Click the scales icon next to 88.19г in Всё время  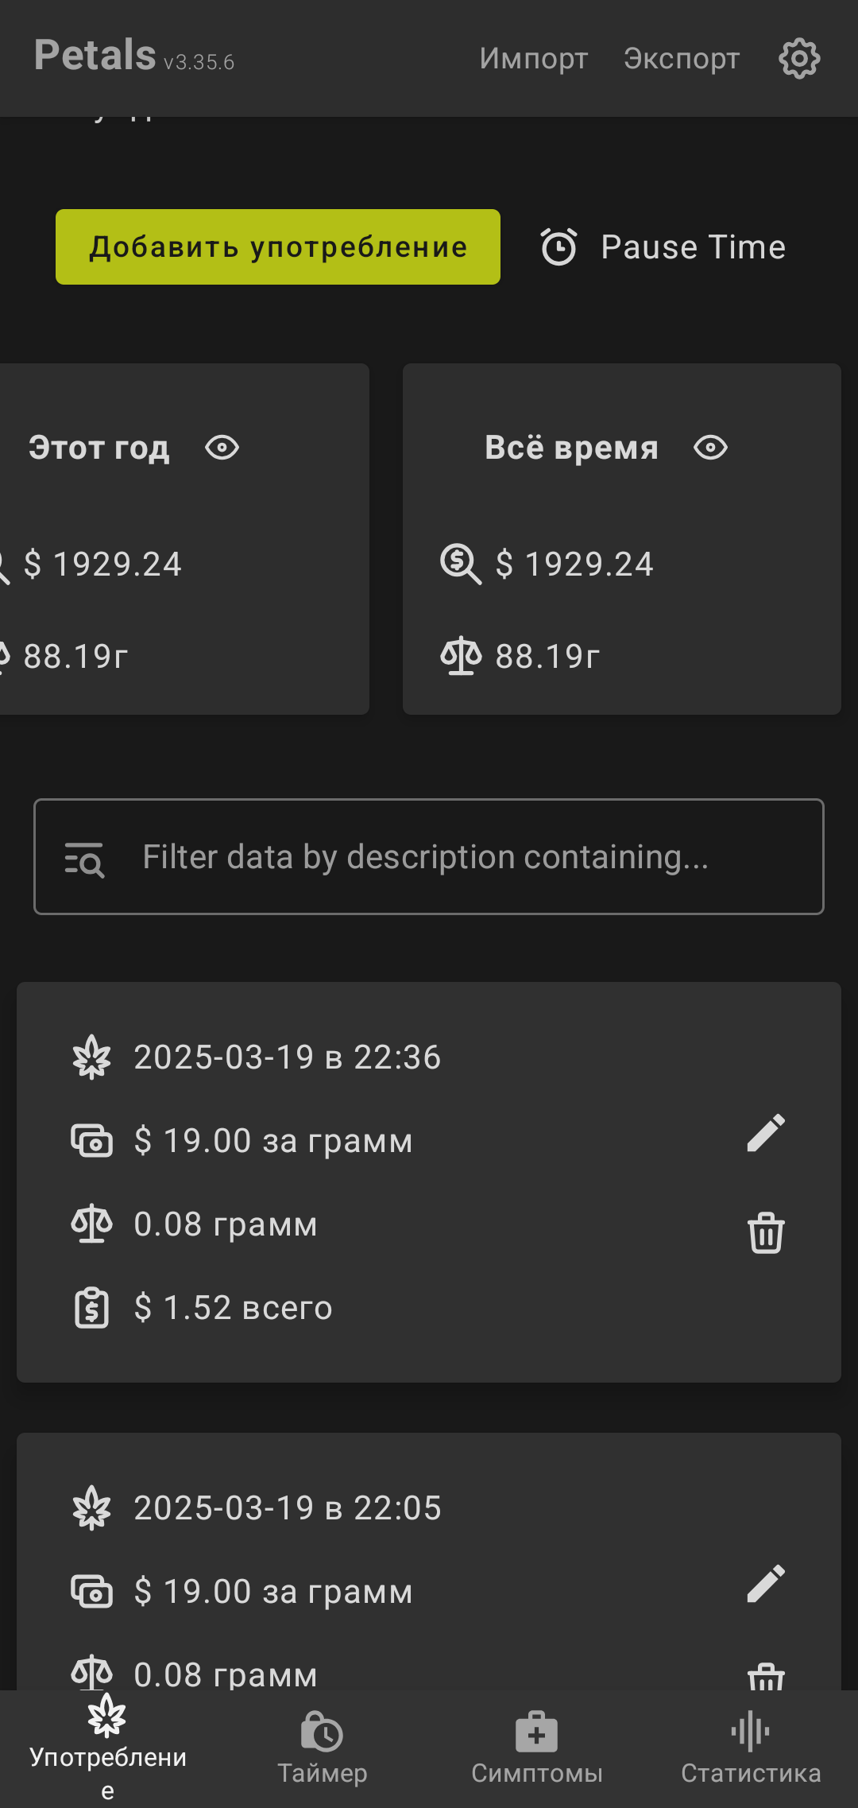pyautogui.click(x=461, y=657)
